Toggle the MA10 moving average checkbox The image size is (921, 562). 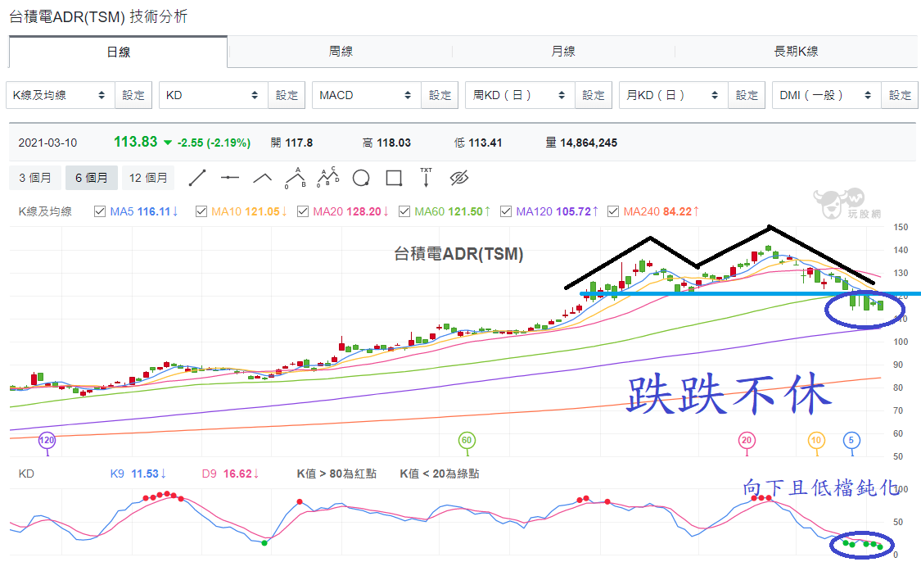point(201,211)
